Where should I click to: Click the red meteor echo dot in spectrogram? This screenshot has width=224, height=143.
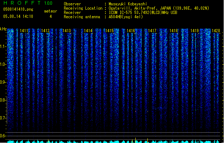click(136, 111)
